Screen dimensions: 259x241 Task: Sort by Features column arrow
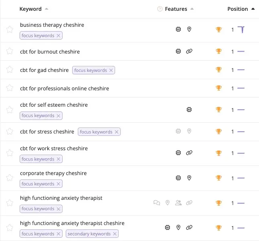[192, 9]
